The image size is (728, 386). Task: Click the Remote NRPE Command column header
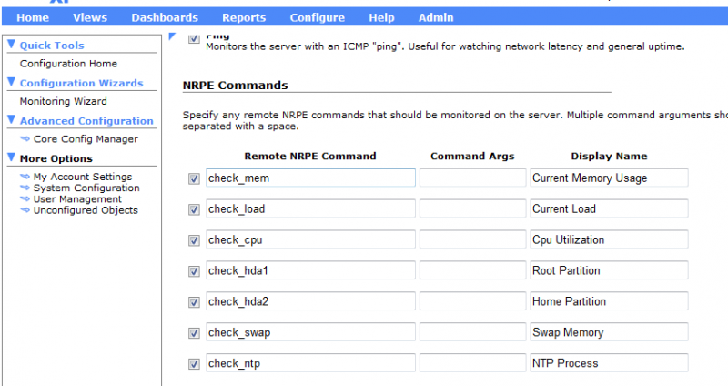tap(310, 156)
